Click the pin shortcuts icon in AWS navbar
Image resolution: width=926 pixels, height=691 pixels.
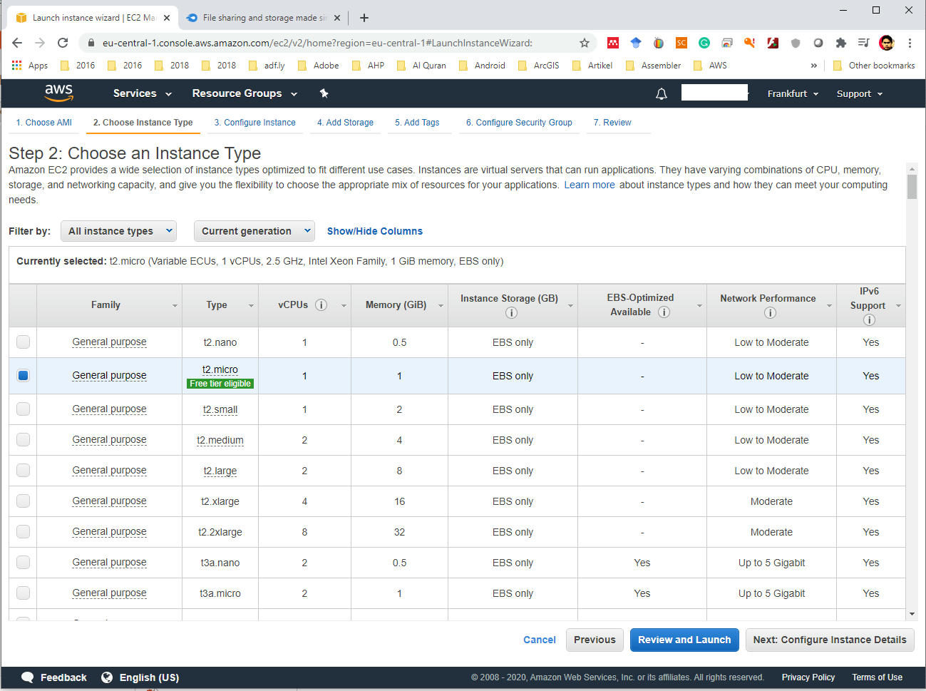click(324, 93)
